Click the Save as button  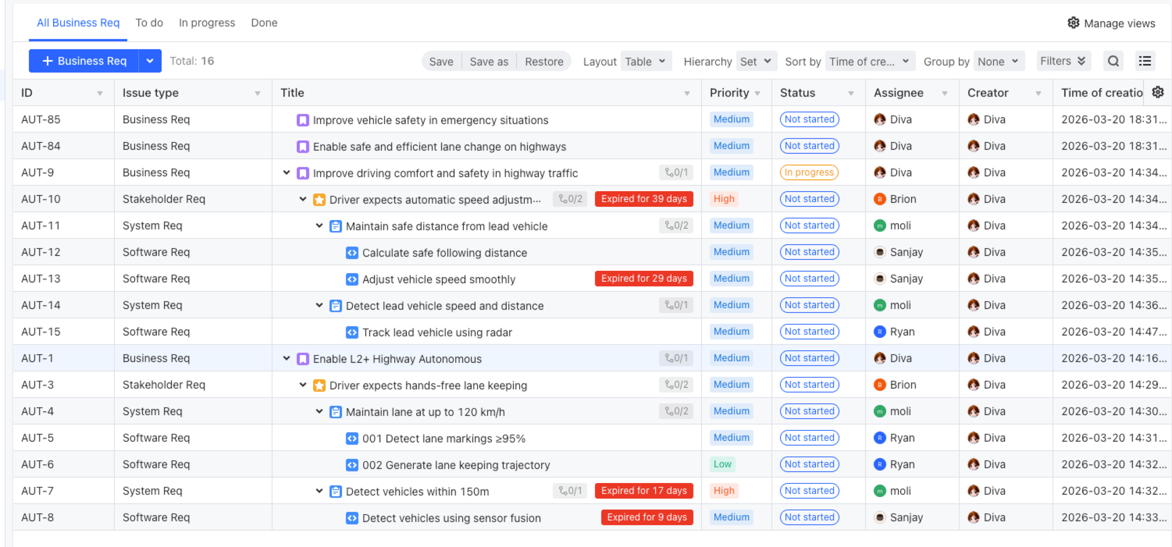point(489,62)
